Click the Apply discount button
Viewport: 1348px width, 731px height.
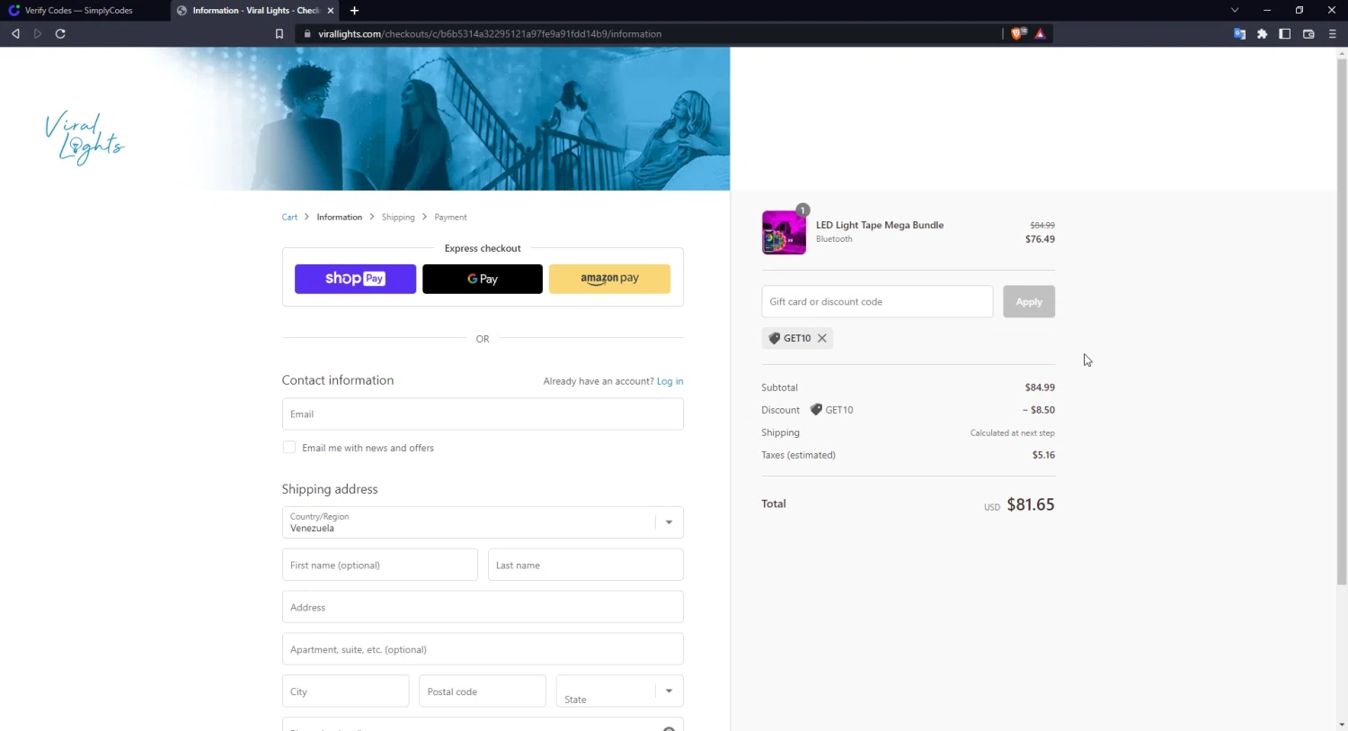(x=1029, y=302)
